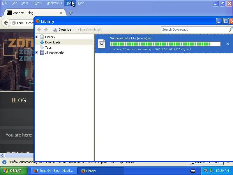Screen dimensions: 233x175
Task: Go back in Firefox browser window
Action: (x=6, y=23)
